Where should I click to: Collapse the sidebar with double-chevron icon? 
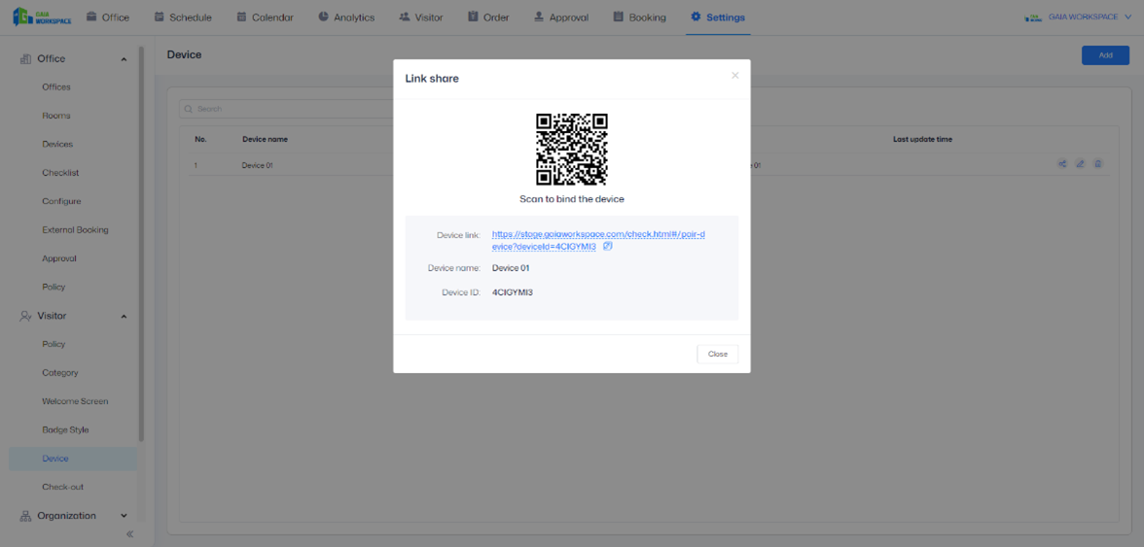tap(130, 534)
